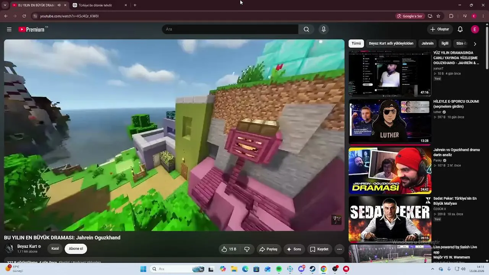Open more actions for the video
This screenshot has width=489, height=275.
pos(339,249)
